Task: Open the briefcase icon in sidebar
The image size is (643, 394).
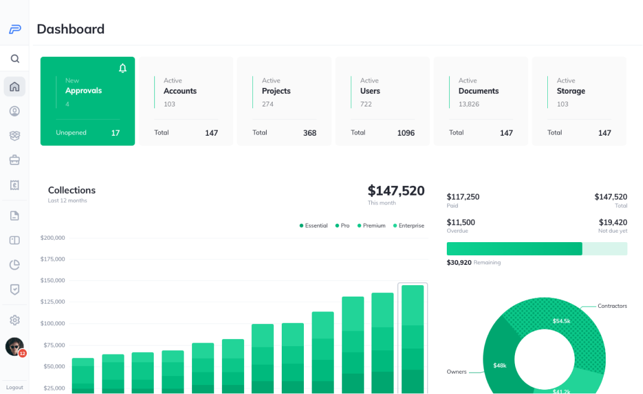Action: coord(15,160)
